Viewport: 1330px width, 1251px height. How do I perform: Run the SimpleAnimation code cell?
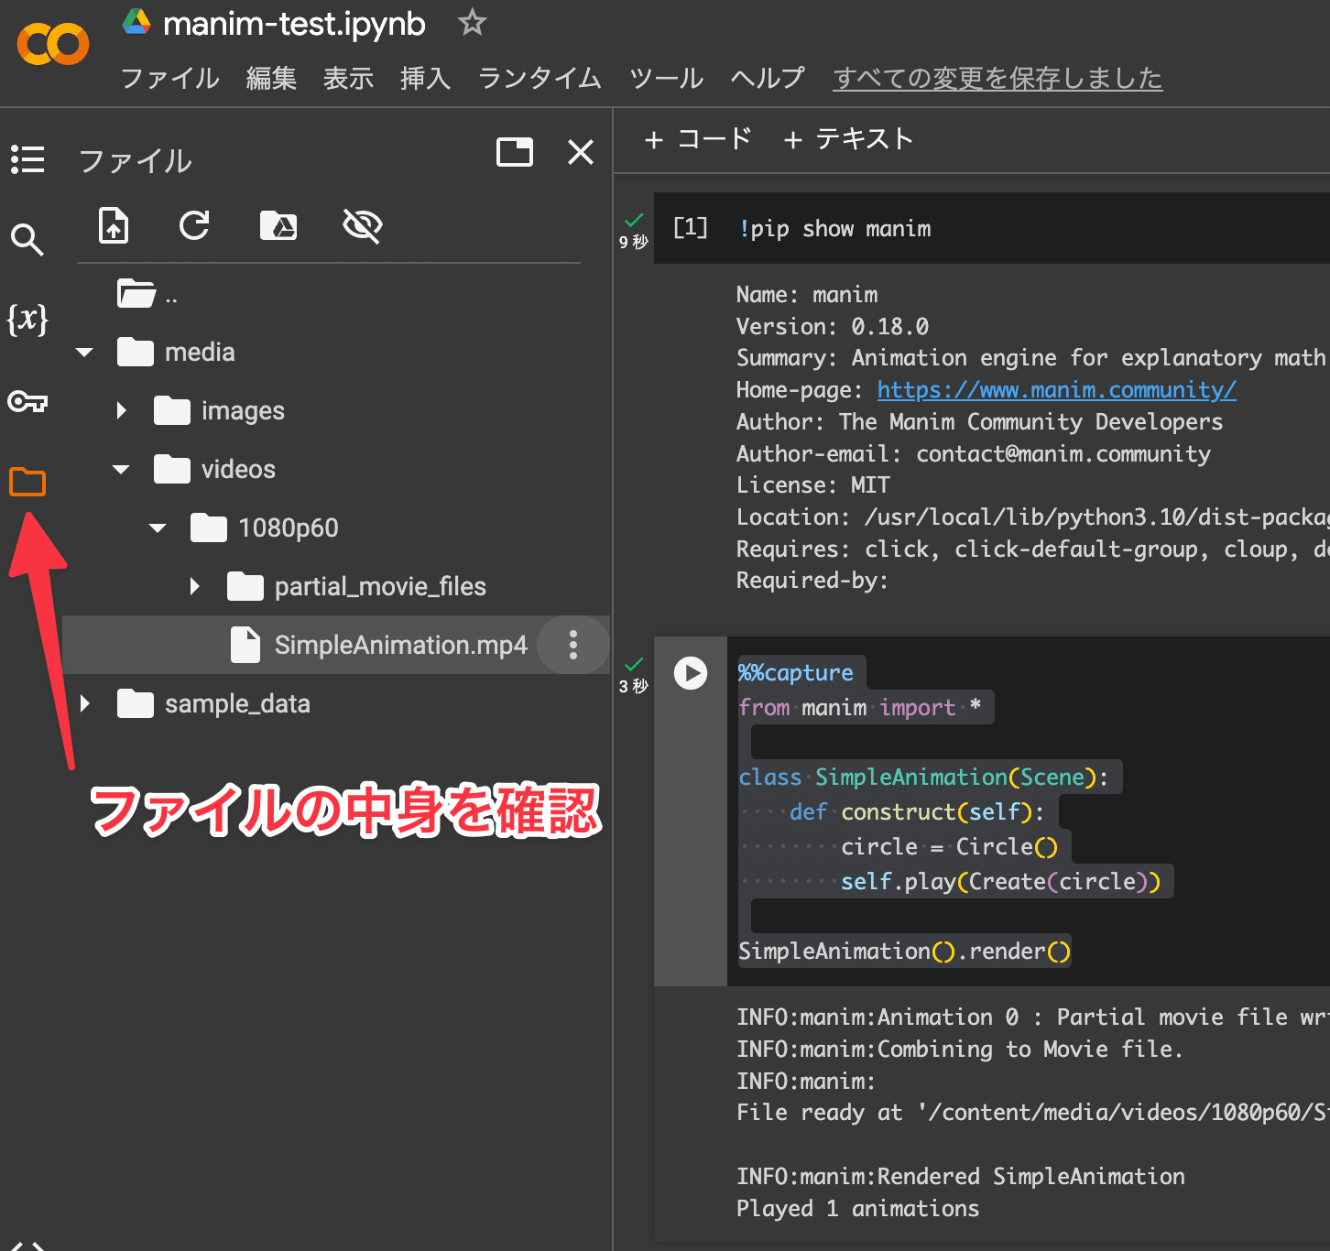pyautogui.click(x=691, y=673)
